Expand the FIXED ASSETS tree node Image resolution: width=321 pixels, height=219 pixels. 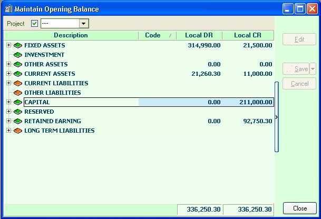8,45
